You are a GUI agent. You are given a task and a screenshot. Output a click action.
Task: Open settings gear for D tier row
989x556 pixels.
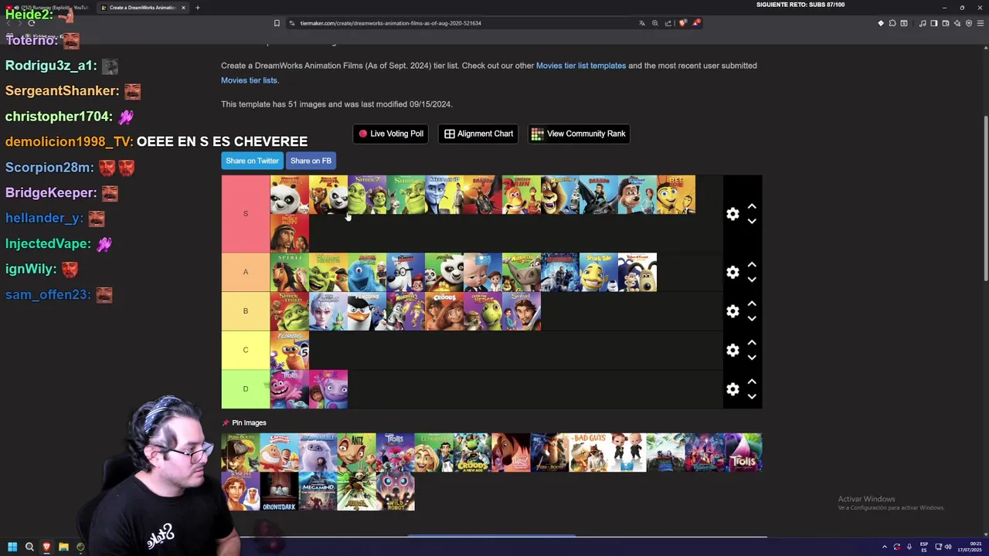point(732,389)
